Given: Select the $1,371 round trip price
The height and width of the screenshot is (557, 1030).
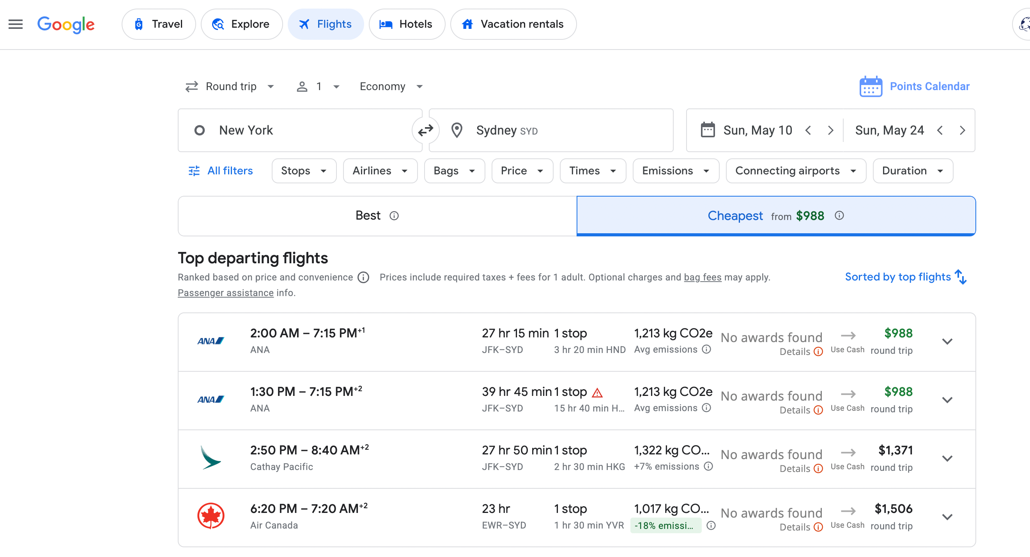Looking at the screenshot, I should 895,450.
